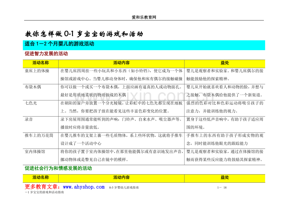The height and width of the screenshot is (204, 288).
Task: Click 活动内容 header in the first table
Action: click(x=121, y=63)
